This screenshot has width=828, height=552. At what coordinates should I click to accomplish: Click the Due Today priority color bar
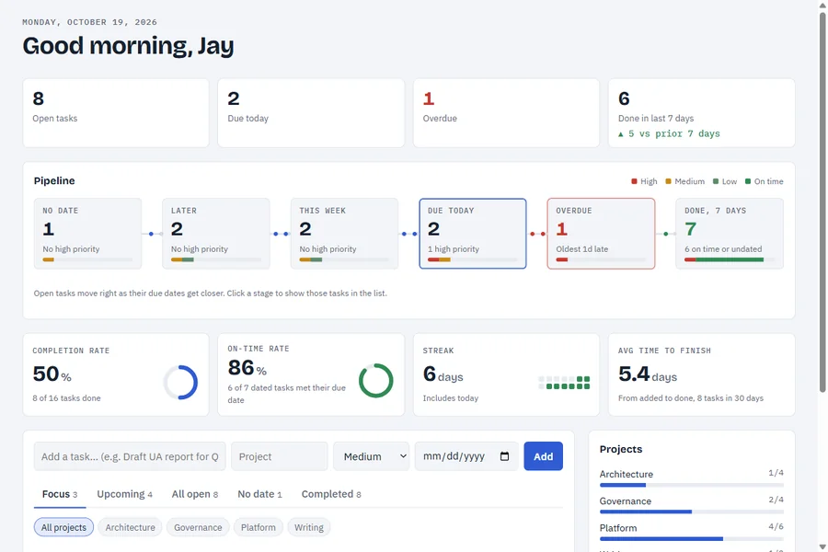click(473, 259)
